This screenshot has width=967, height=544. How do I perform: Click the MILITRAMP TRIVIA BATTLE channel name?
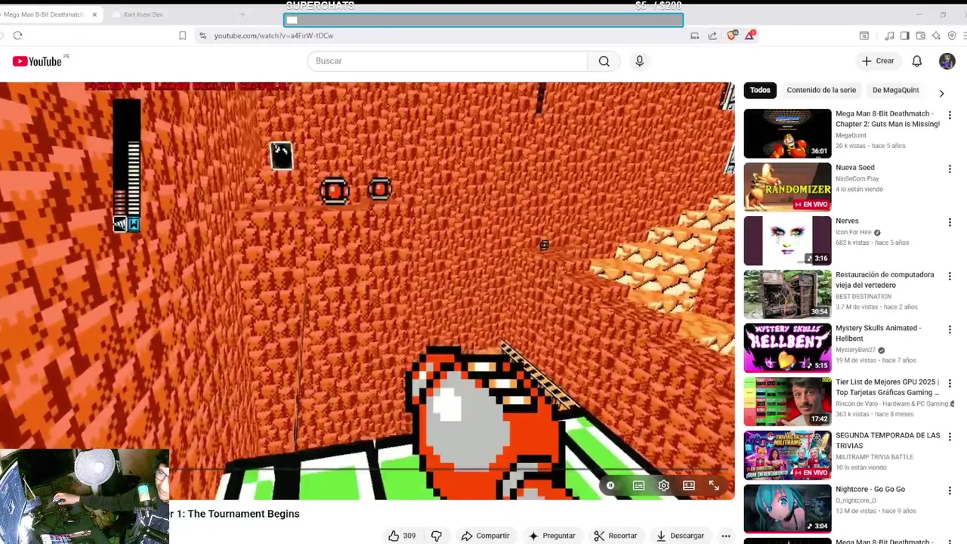coord(874,457)
